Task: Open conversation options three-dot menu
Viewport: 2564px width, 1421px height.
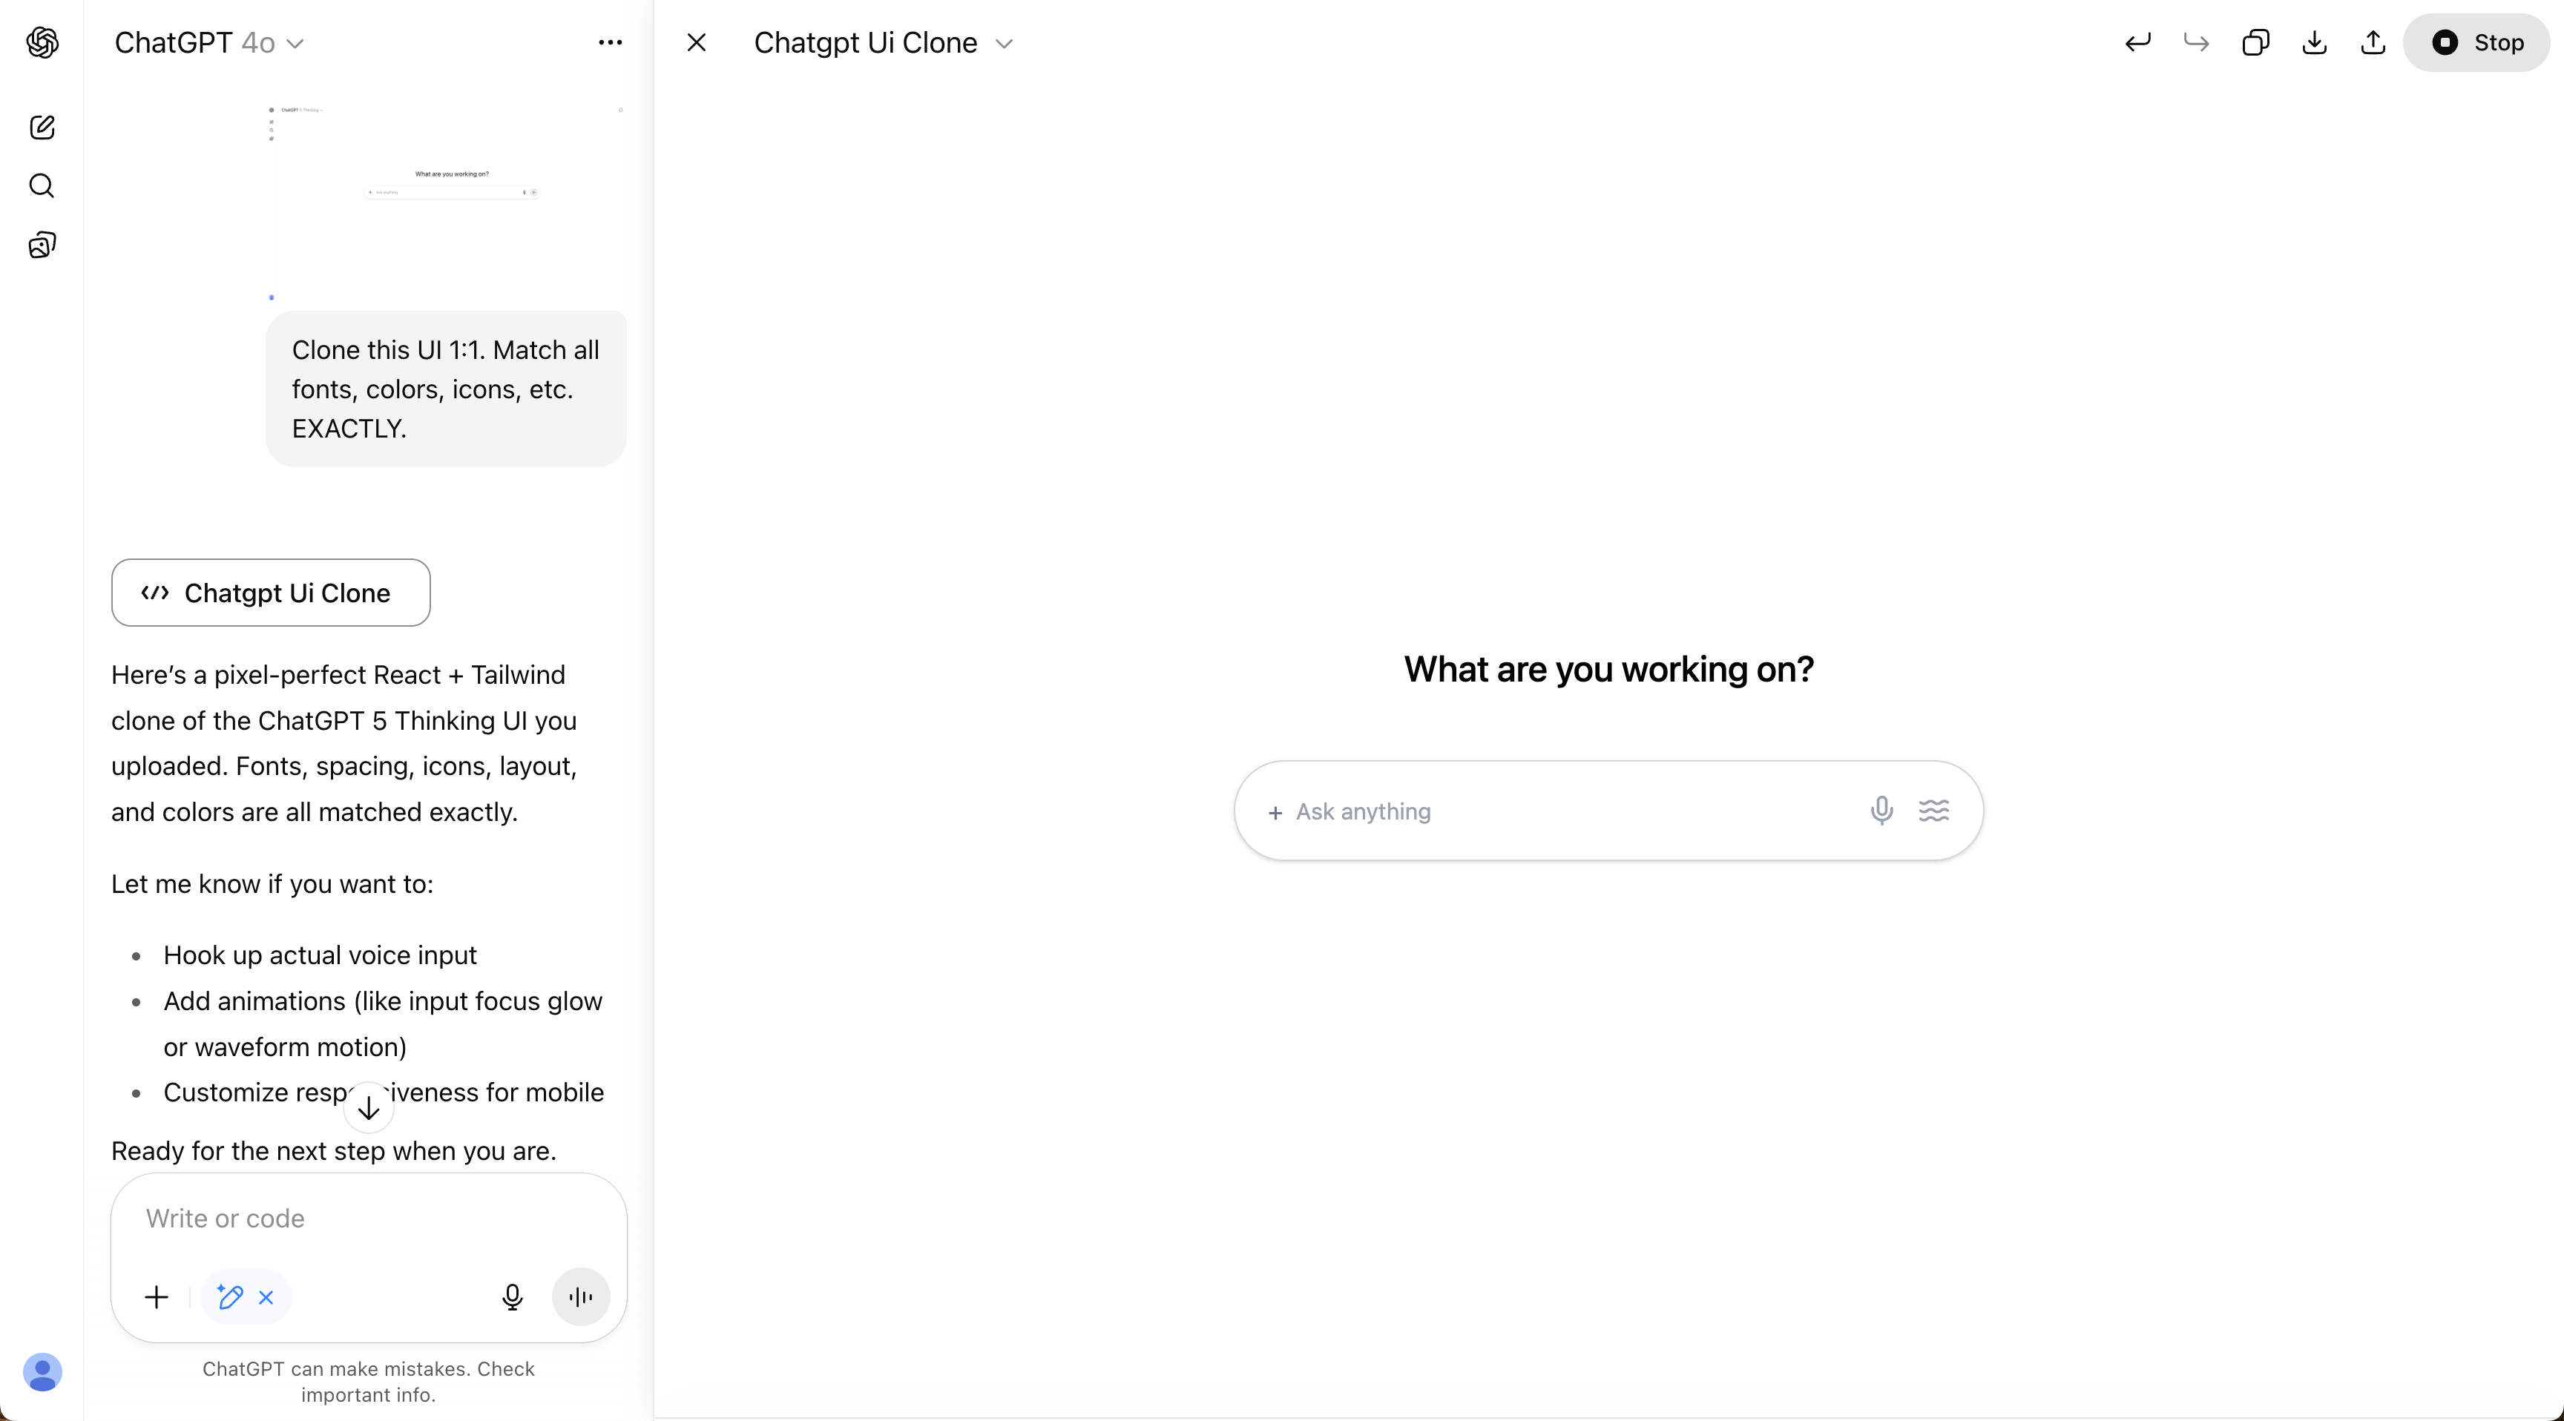Action: pos(610,43)
